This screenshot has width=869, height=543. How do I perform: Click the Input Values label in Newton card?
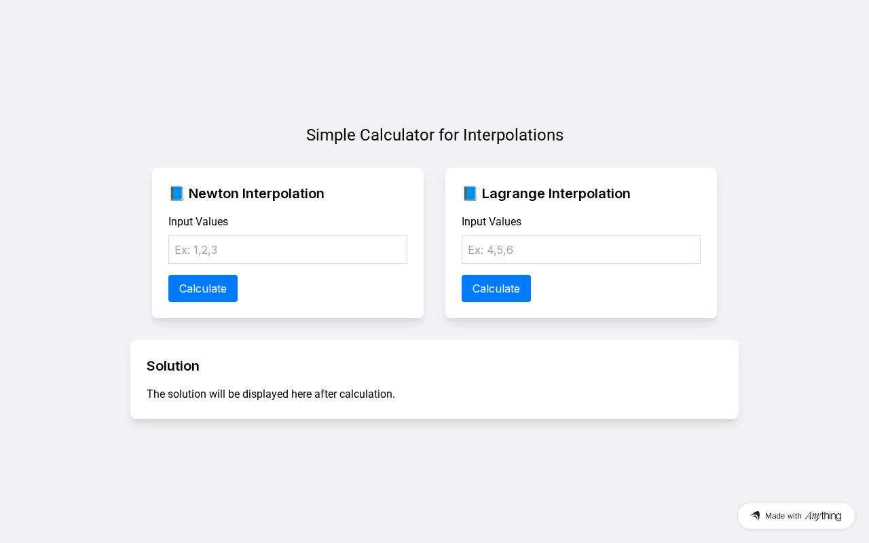point(198,222)
